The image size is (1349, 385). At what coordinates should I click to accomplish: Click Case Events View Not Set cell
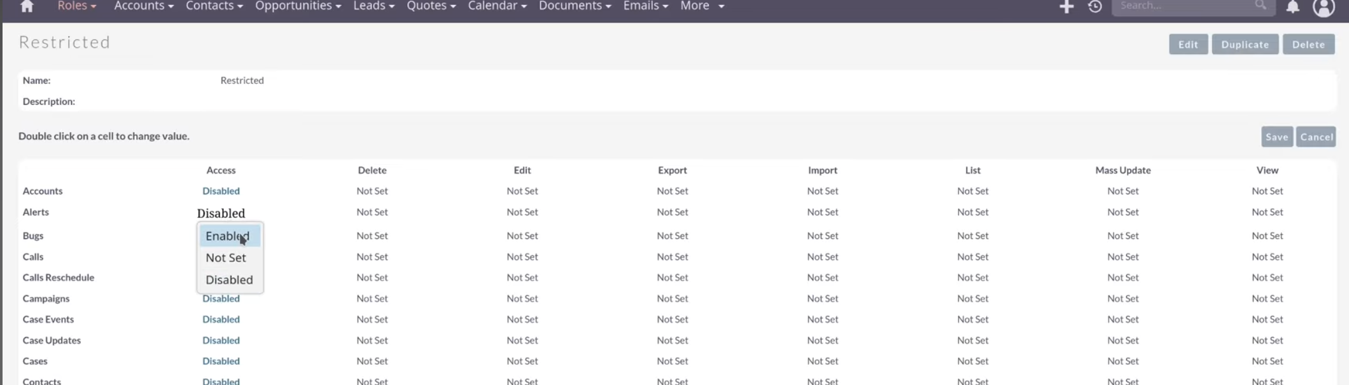click(1268, 319)
